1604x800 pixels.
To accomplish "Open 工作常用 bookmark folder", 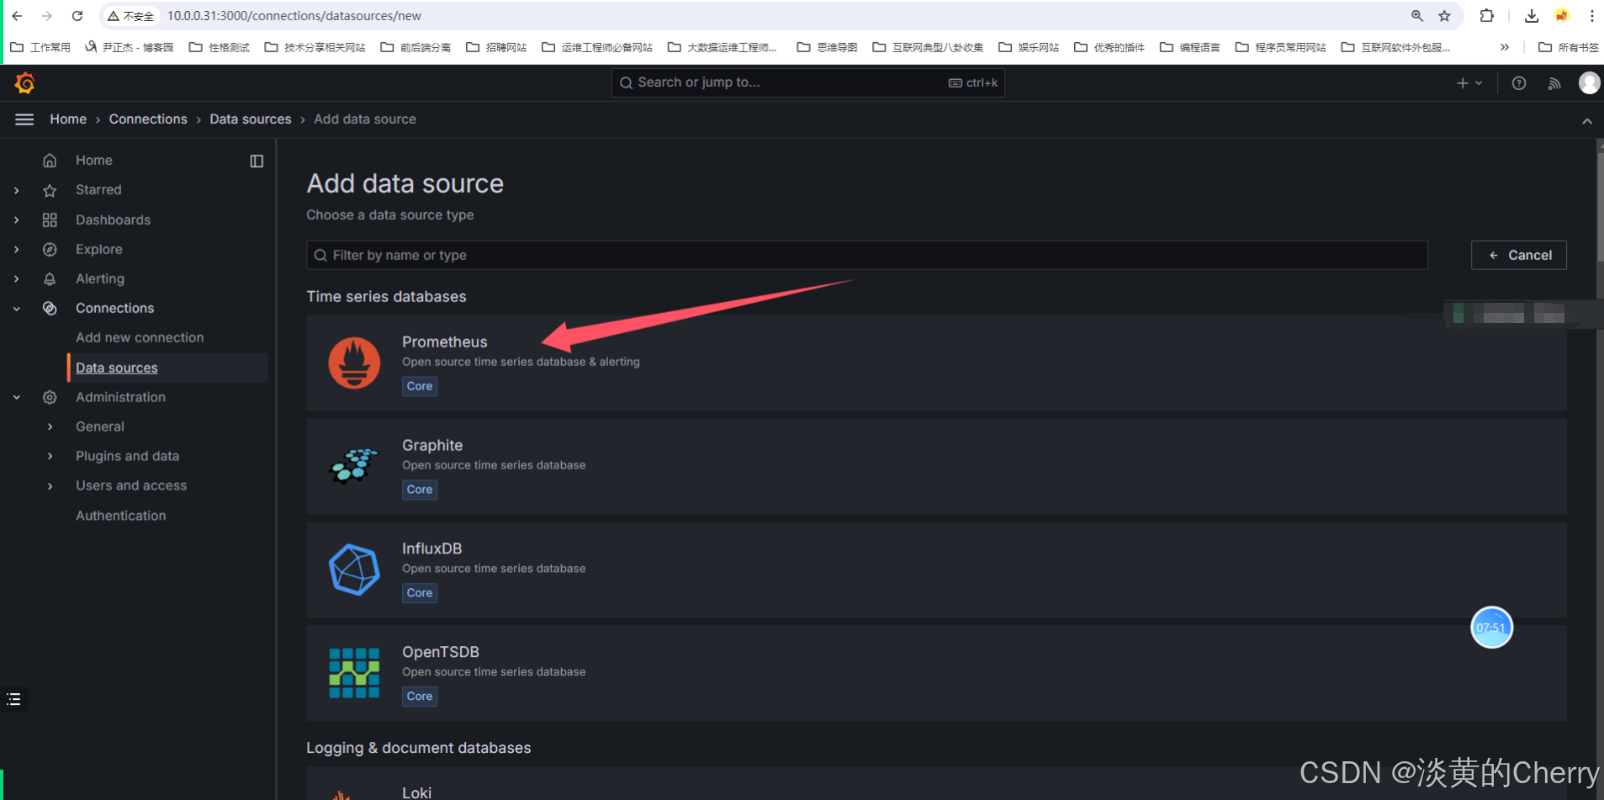I will (40, 47).
